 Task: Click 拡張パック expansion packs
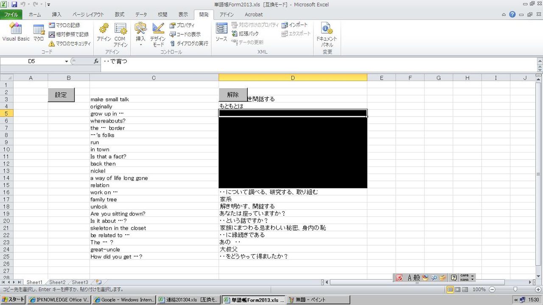point(245,33)
